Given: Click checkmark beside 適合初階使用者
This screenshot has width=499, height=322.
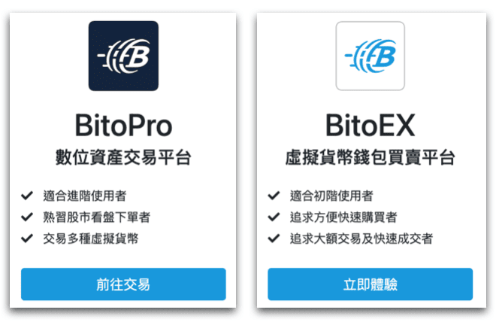Looking at the screenshot, I should [x=274, y=196].
